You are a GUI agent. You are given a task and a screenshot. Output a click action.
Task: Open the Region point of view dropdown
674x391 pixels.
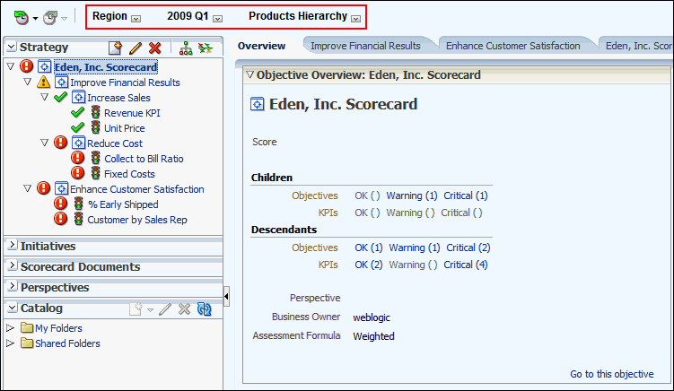(x=136, y=19)
